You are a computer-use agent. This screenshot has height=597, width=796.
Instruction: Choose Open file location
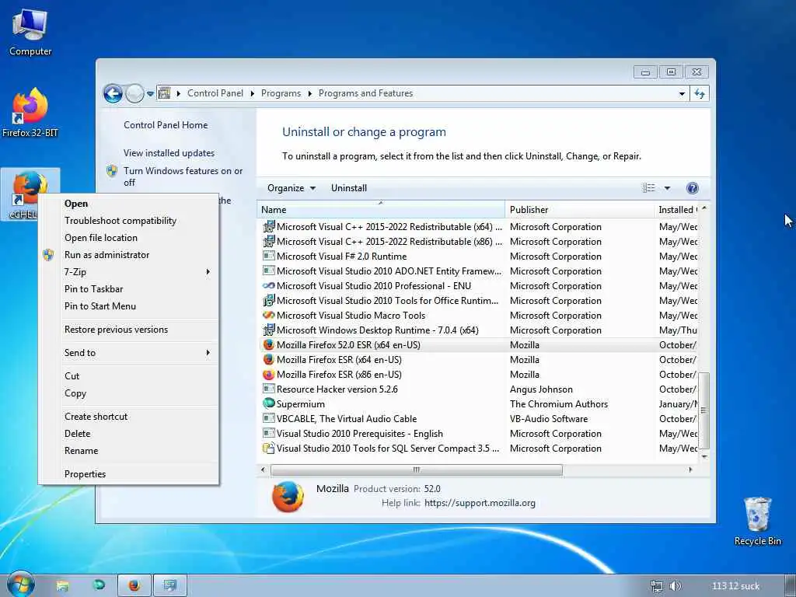[x=130, y=238]
